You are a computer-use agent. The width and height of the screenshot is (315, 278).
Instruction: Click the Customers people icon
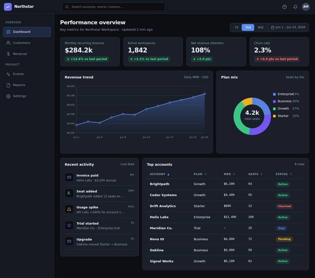8,43
